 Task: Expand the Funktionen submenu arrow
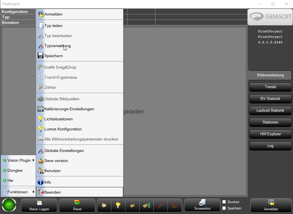pos(33,192)
